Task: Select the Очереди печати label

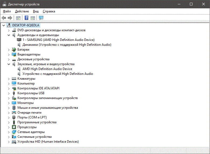Action: pos(29,113)
